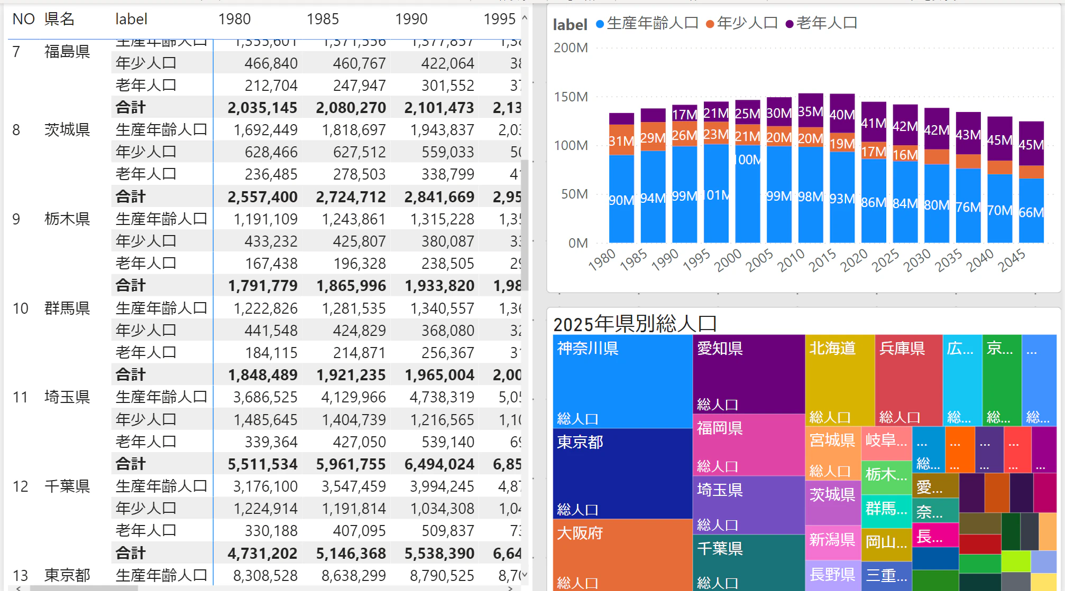Select the 1980 blue 90M bar segment
This screenshot has height=591, width=1065.
[621, 199]
